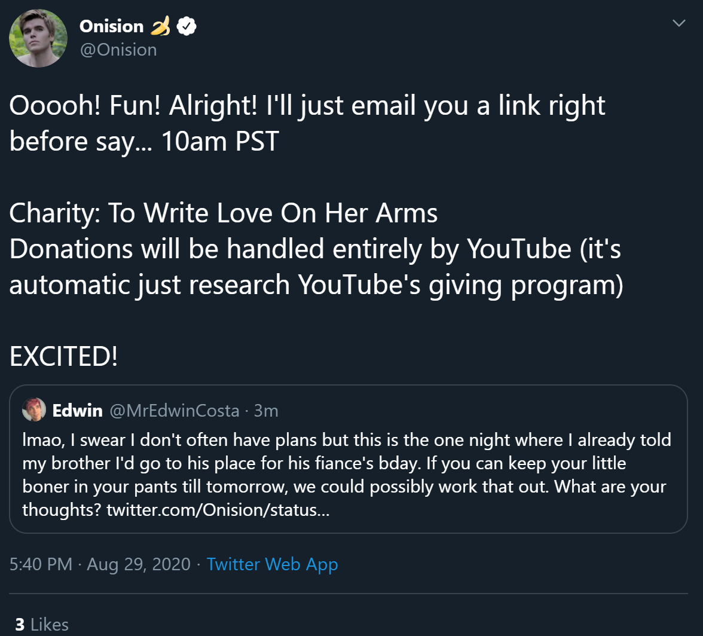Click the first line Ooooh! Fun! Alright!
Viewport: 703px width, 636px height.
click(307, 106)
